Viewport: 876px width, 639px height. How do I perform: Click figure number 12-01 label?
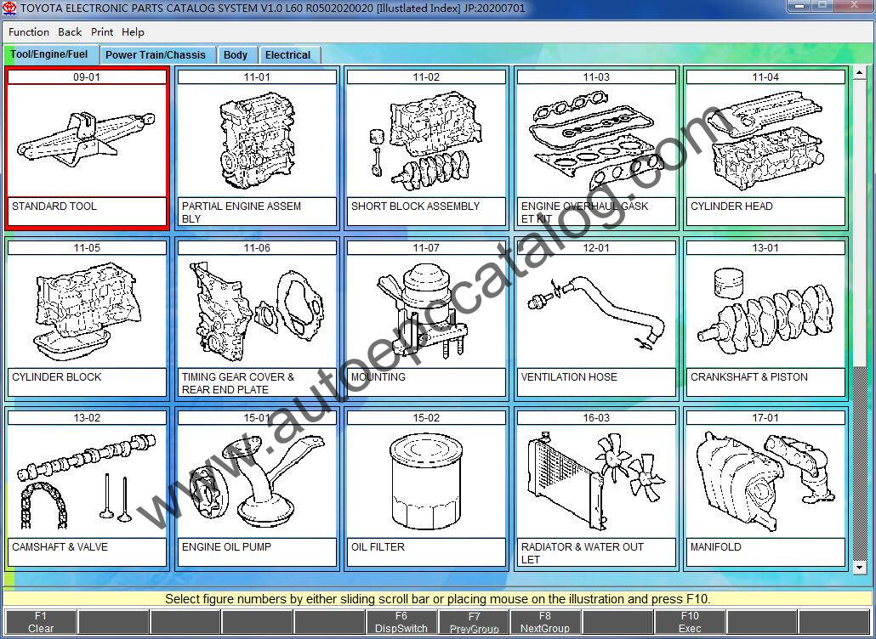point(596,248)
